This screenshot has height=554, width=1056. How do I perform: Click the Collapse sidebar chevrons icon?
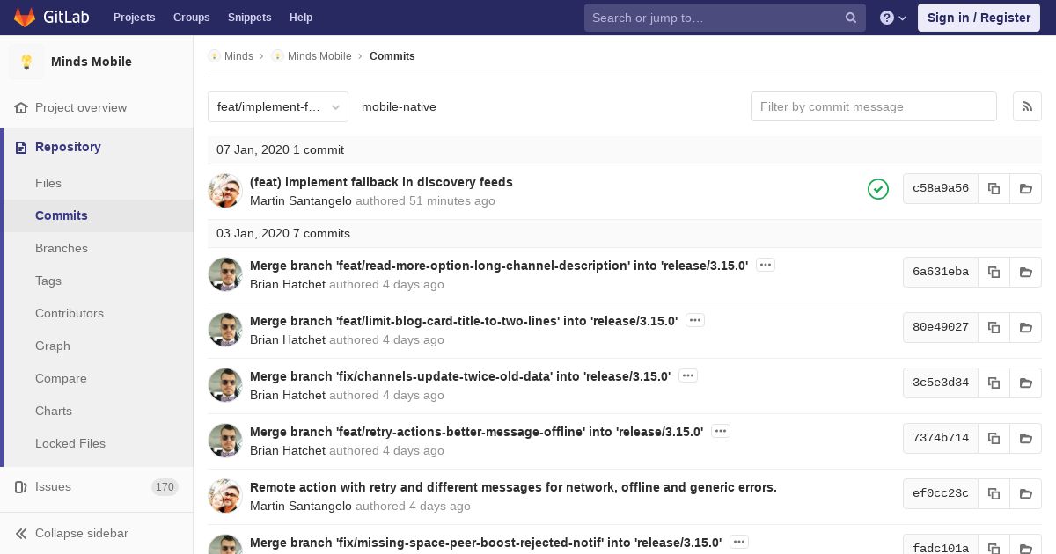pos(21,533)
